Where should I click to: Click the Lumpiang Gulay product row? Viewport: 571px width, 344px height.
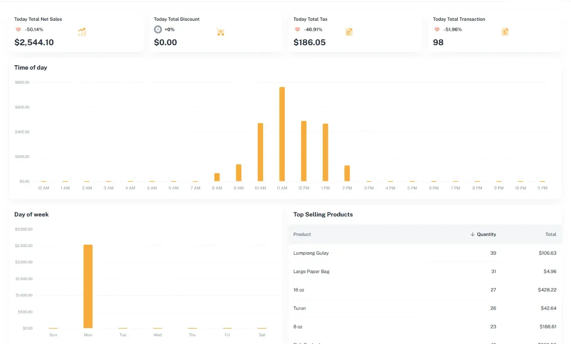pos(425,253)
